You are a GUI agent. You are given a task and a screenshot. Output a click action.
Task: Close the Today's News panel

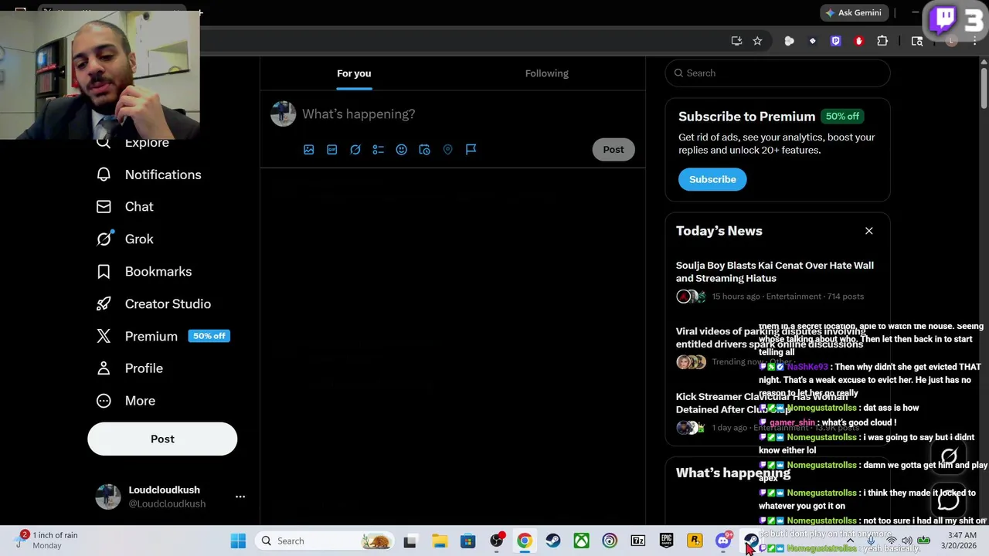(x=869, y=231)
